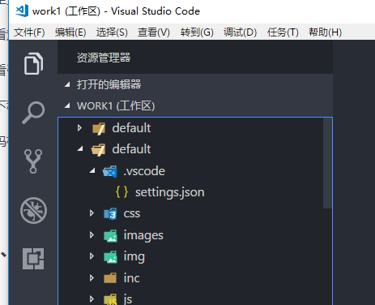Click the .vscode folder icon

click(110, 171)
